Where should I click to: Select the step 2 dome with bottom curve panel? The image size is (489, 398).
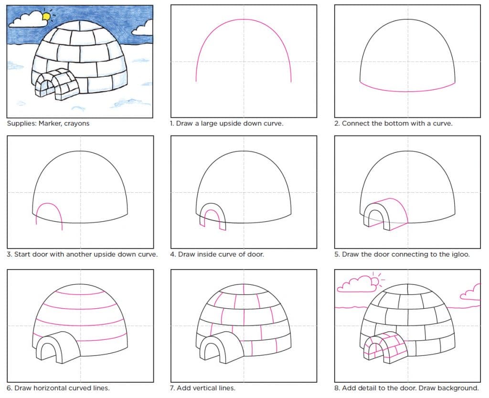tap(408, 61)
